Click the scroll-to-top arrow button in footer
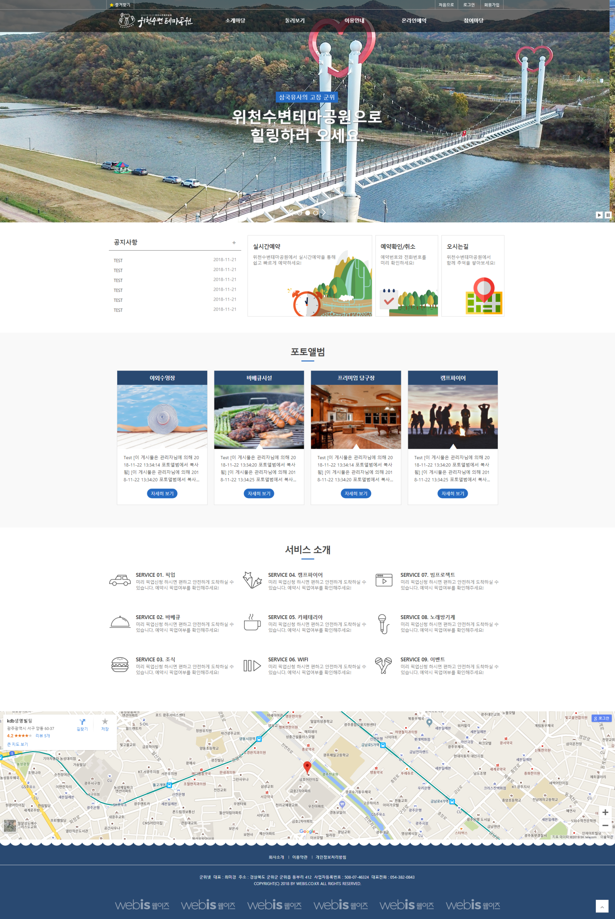This screenshot has width=615, height=919. tap(602, 906)
